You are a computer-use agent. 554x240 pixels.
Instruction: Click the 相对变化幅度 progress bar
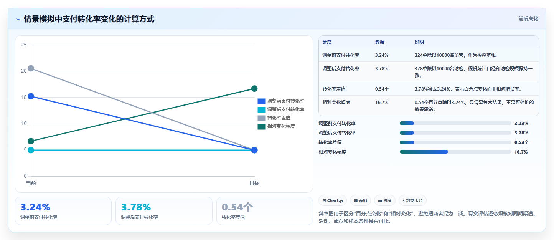[455, 152]
